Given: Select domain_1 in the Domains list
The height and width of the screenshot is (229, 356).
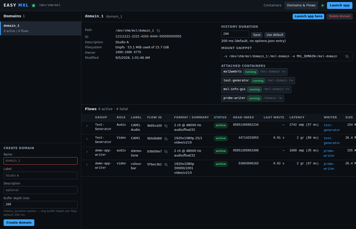Looking at the screenshot, I should point(41,28).
